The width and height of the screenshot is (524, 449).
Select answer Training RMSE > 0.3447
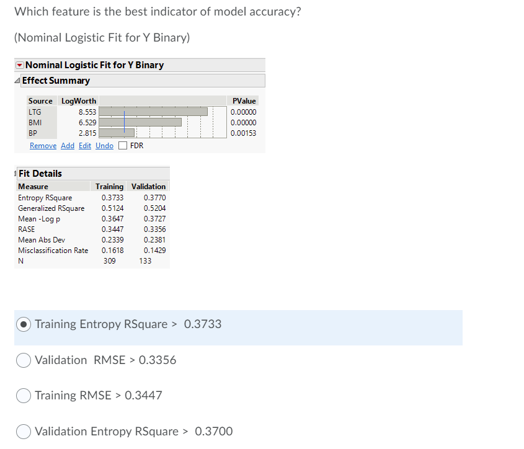tap(23, 395)
